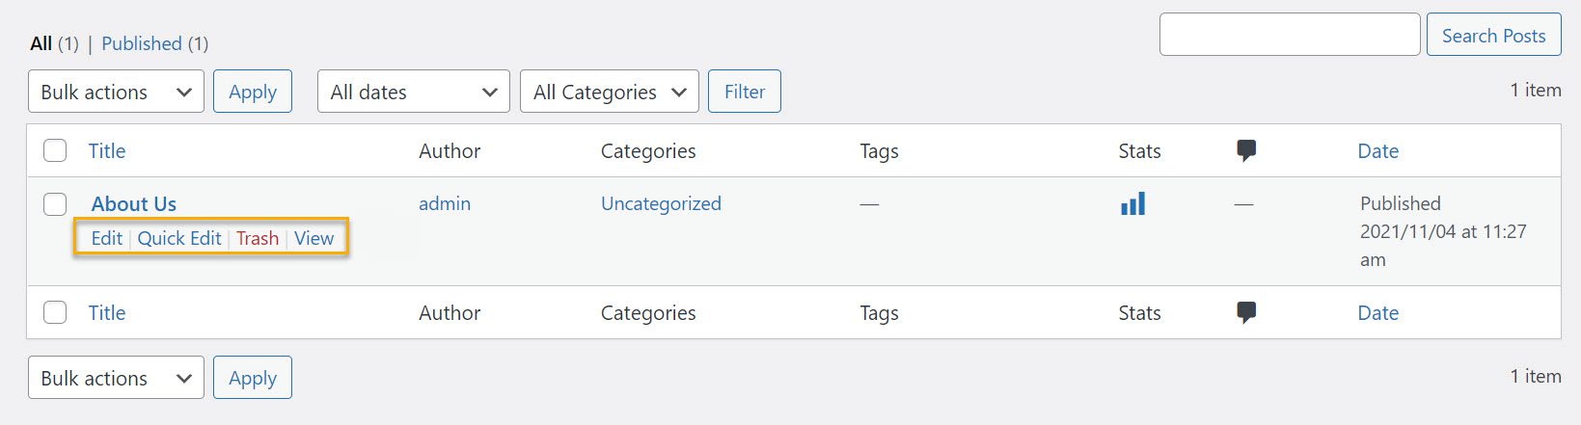Image resolution: width=1581 pixels, height=425 pixels.
Task: Select the All posts view
Action: [x=41, y=43]
